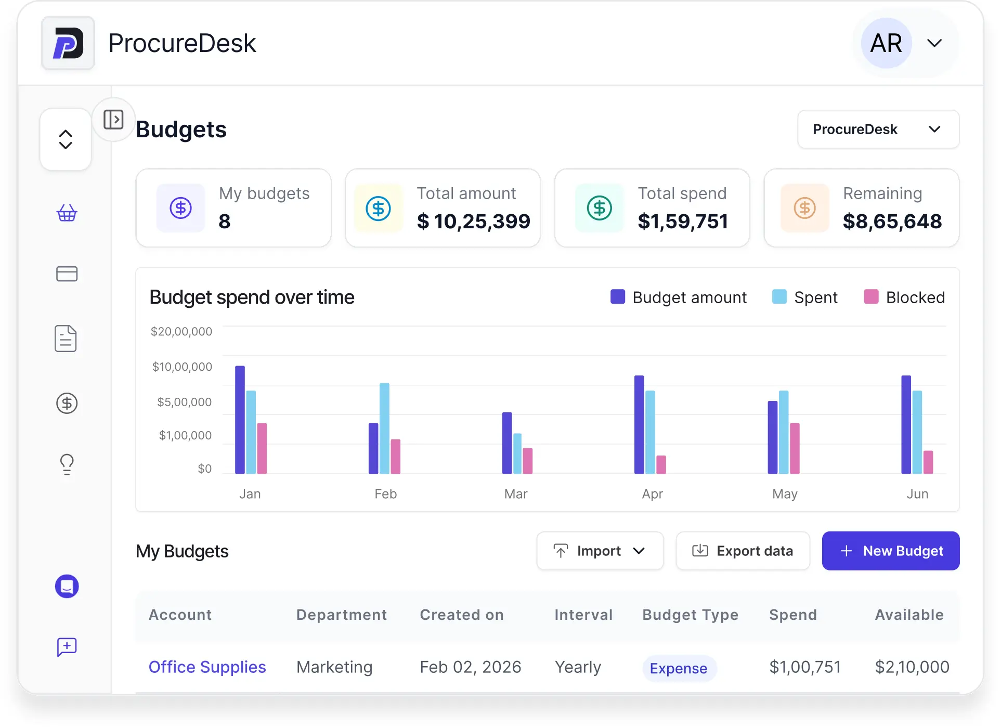
Task: Open the sidebar up-down switcher
Action: [x=66, y=139]
